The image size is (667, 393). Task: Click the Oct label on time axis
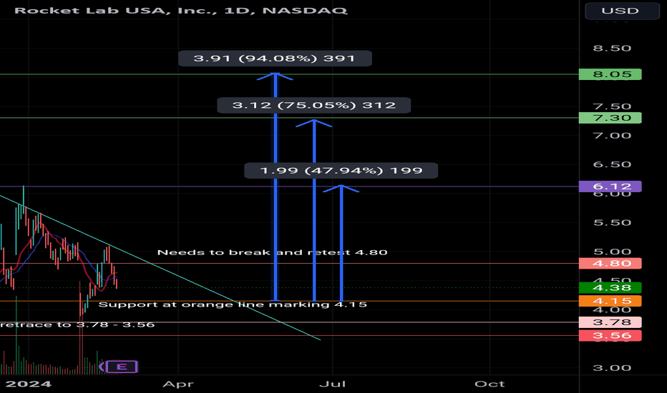coord(490,384)
